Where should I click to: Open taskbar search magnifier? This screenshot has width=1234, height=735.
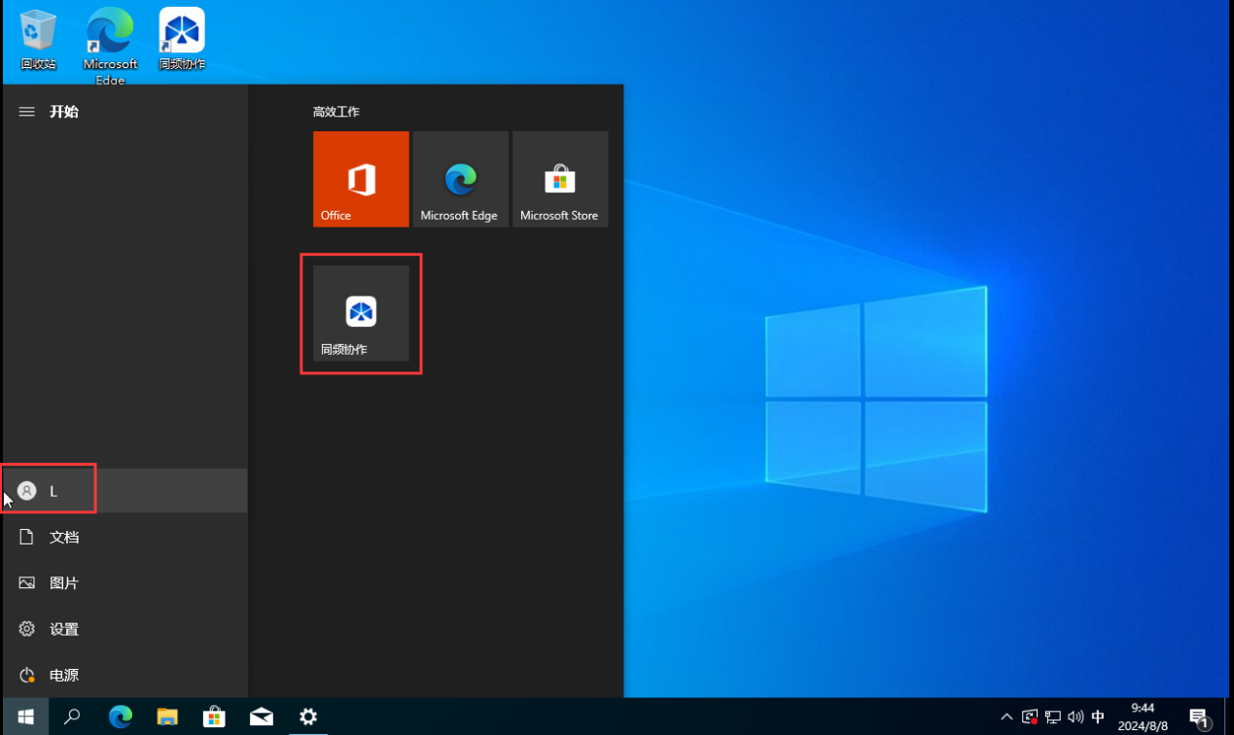(72, 717)
